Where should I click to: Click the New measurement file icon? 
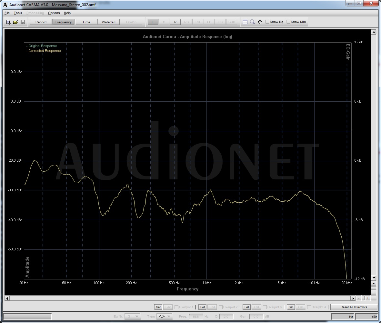pyautogui.click(x=8, y=22)
